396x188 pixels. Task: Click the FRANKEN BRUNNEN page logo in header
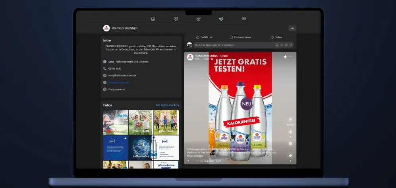106,28
